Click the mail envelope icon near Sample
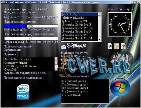Image resolution: width=141 pixels, height=108 pixels. (63, 47)
